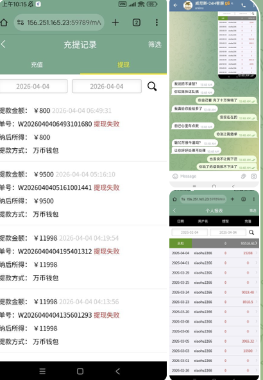Screen dimensions: 263x380
Task: Tap the browser address bar showing 156.251.165.23:59789
Action: coord(59,22)
